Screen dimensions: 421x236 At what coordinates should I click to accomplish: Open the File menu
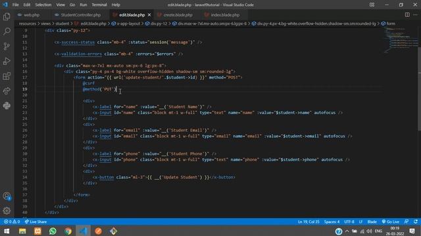[x=16, y=5]
